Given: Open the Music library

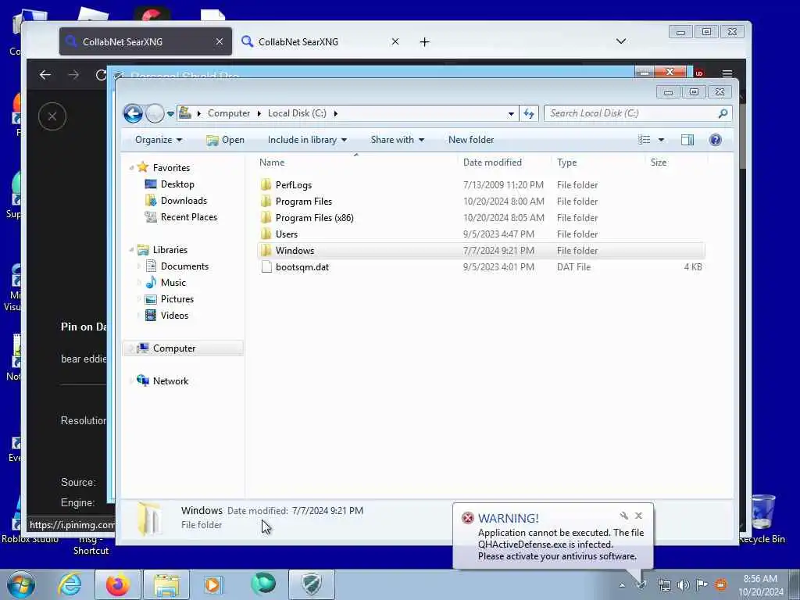Looking at the screenshot, I should pyautogui.click(x=173, y=283).
